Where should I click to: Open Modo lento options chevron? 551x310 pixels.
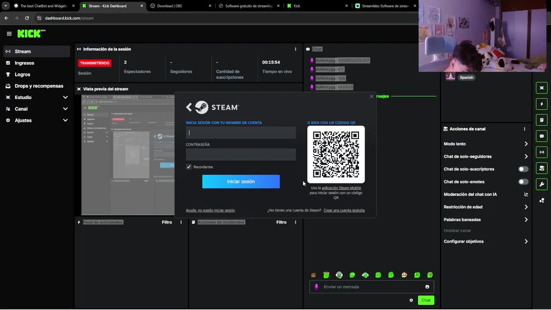click(526, 144)
